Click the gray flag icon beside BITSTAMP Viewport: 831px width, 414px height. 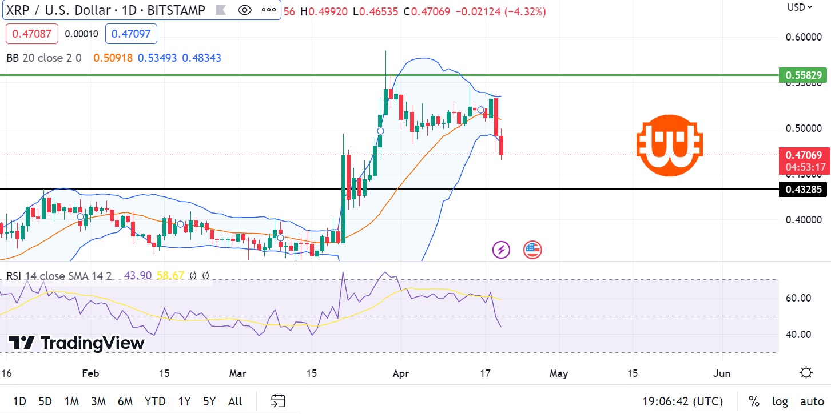[x=220, y=10]
